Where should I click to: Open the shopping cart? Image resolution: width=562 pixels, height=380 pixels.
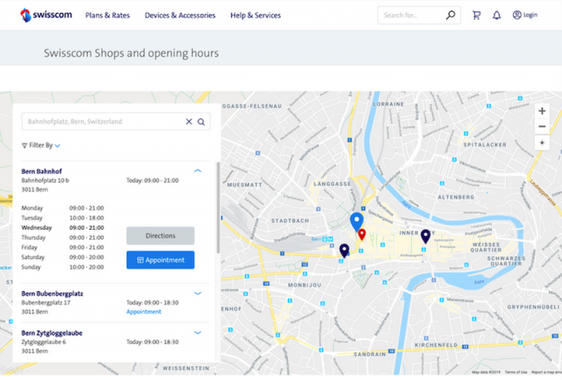point(476,15)
